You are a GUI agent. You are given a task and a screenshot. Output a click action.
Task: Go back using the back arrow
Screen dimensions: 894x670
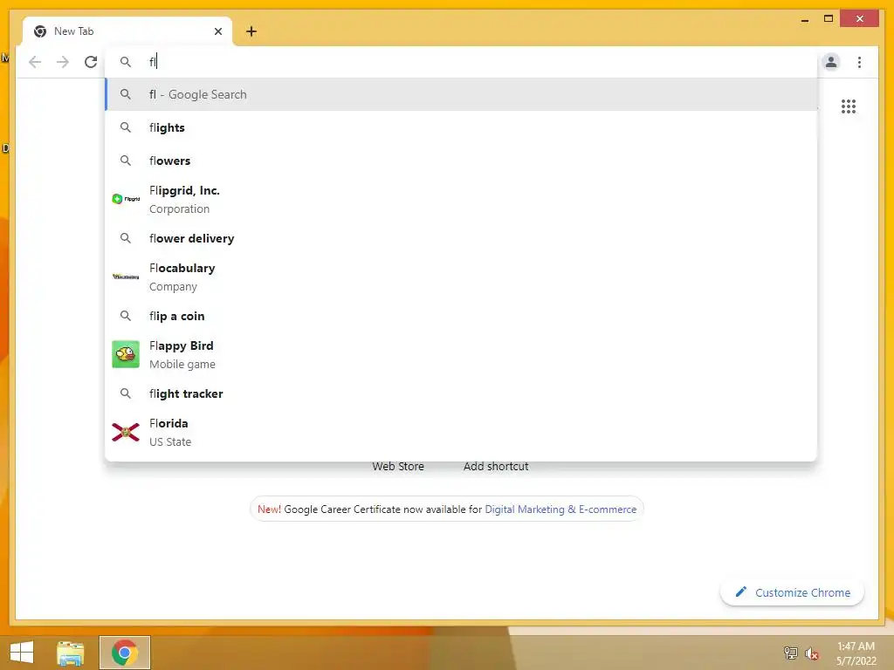35,62
